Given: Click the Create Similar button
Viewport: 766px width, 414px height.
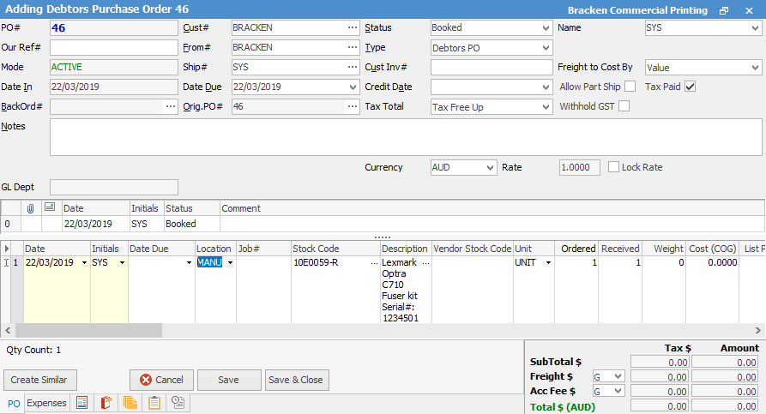Looking at the screenshot, I should click(39, 380).
